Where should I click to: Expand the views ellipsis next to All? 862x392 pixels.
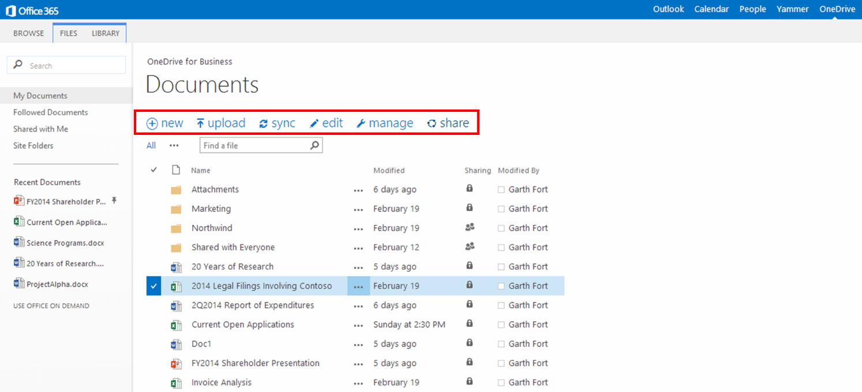[x=174, y=146]
